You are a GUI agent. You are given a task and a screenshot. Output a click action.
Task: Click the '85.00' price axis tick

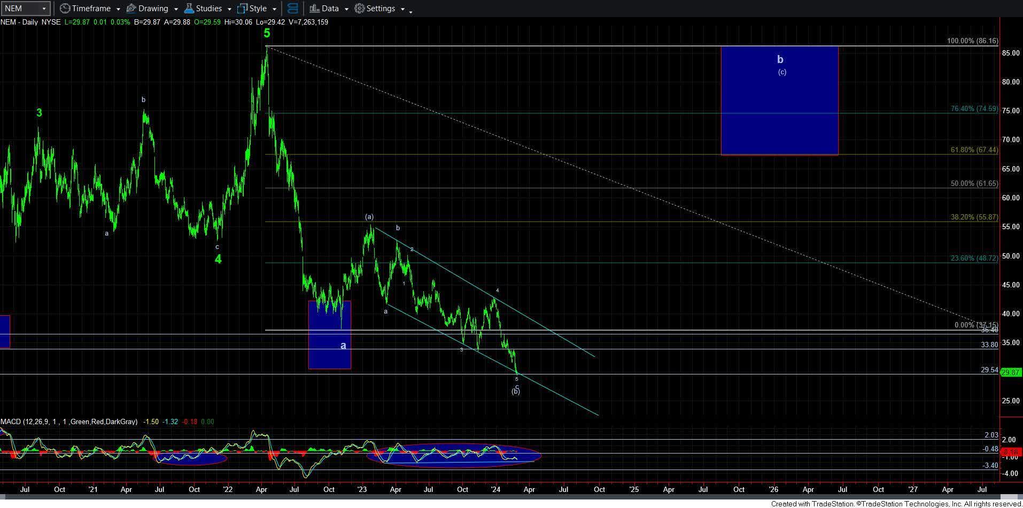pyautogui.click(x=1011, y=53)
